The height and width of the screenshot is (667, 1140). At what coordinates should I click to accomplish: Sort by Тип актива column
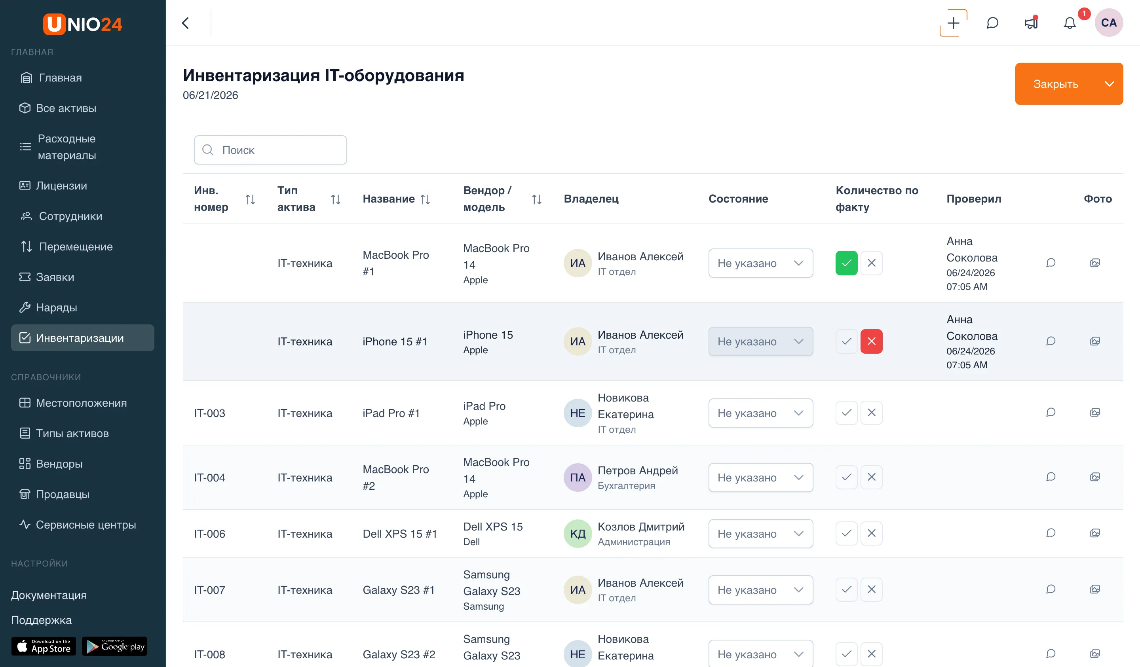coord(336,199)
